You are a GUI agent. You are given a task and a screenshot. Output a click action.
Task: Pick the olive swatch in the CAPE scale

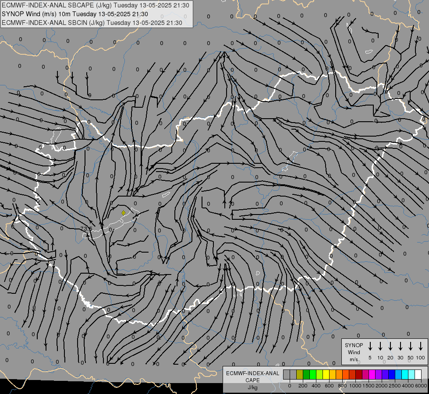pyautogui.click(x=300, y=374)
